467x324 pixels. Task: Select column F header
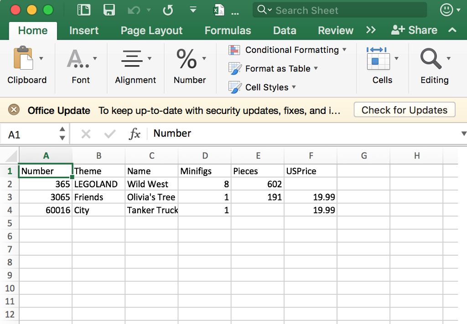311,155
